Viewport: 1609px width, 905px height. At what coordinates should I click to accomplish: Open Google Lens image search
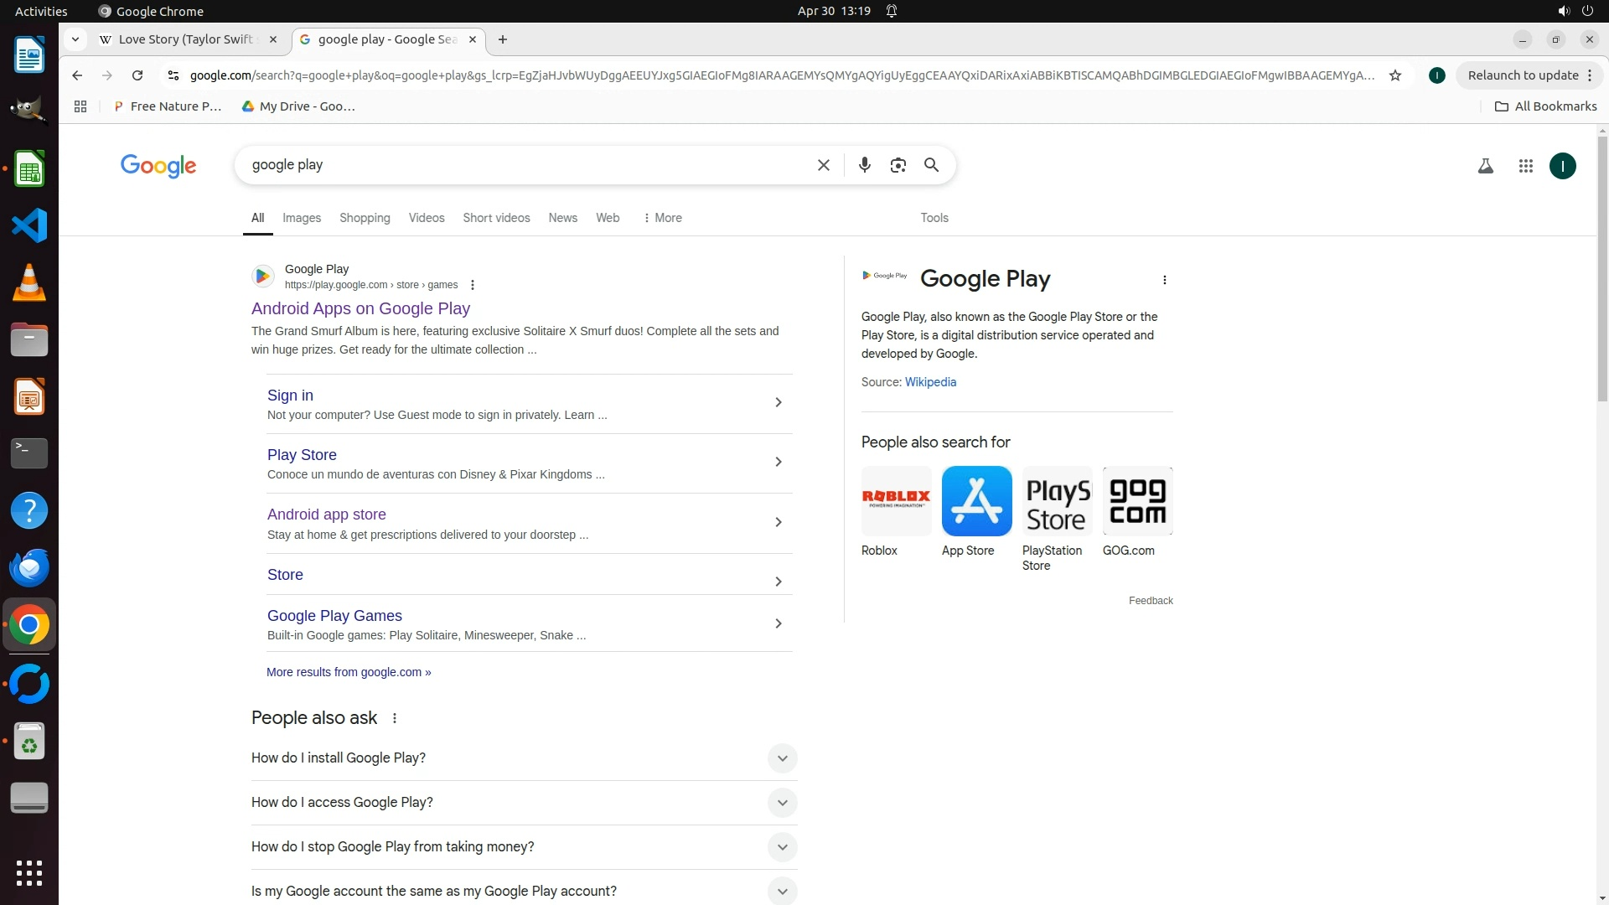(898, 165)
